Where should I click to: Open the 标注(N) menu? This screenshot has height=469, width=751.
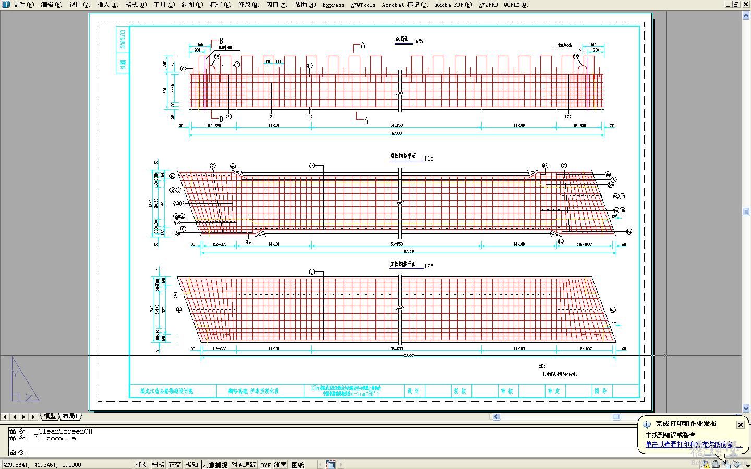[220, 5]
